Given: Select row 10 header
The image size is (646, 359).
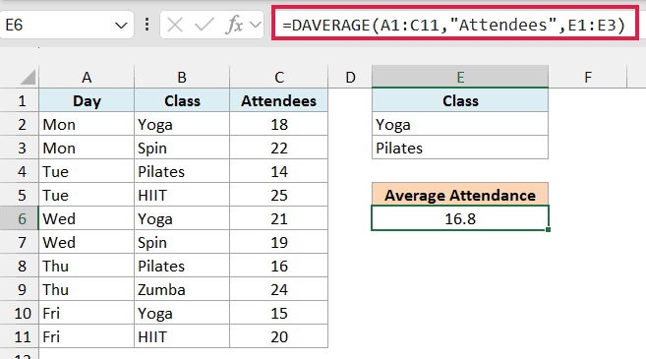Looking at the screenshot, I should click(x=20, y=313).
